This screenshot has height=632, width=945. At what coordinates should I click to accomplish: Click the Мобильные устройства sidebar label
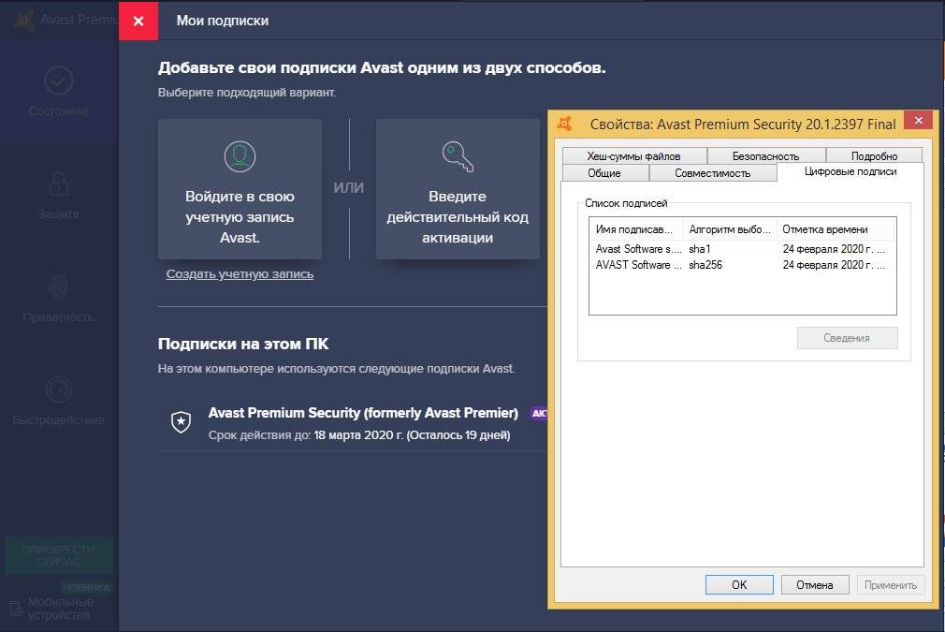pos(61,609)
